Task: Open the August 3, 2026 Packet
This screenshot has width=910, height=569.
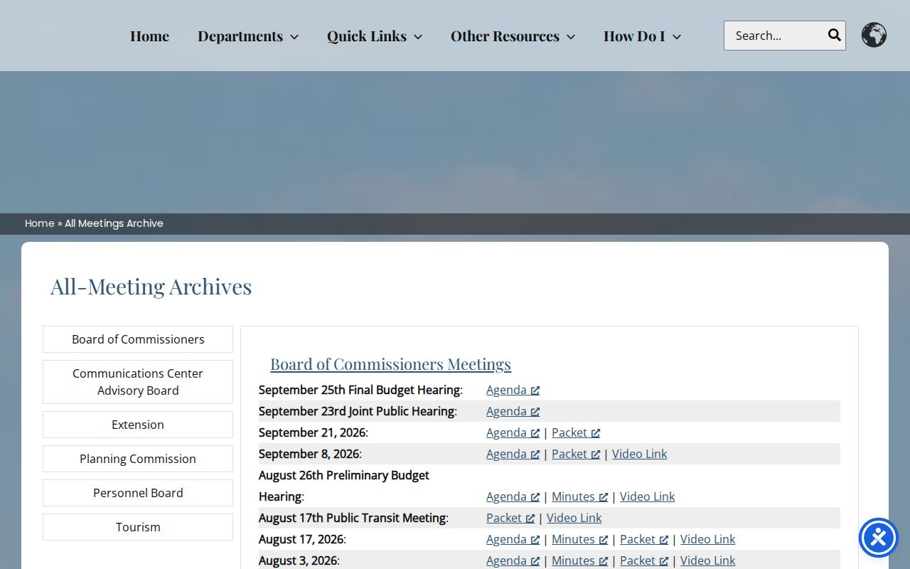Action: click(644, 560)
